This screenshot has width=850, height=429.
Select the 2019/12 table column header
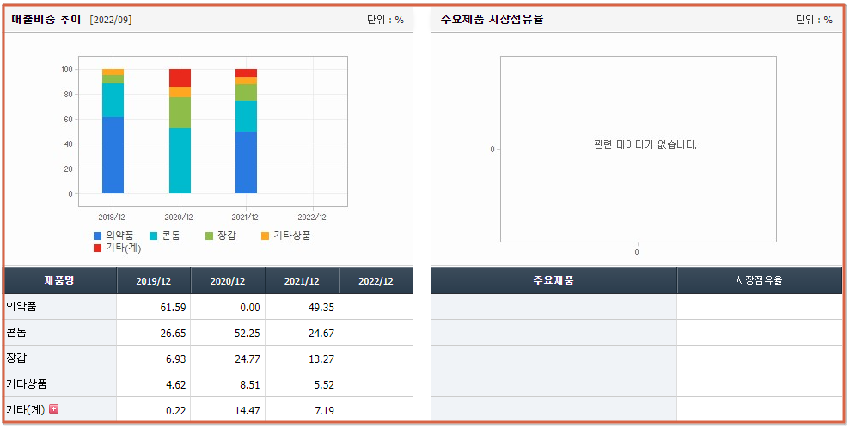[x=154, y=281]
